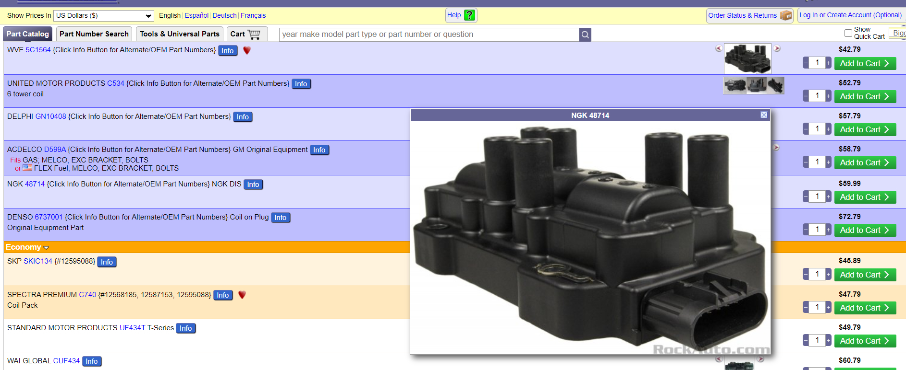
Task: Increase quantity for the $72.79 Denso coil
Action: click(828, 230)
